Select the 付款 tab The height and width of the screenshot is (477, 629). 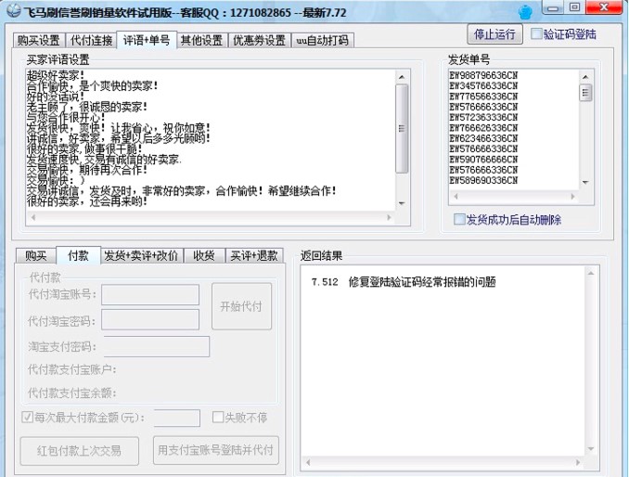tap(78, 255)
